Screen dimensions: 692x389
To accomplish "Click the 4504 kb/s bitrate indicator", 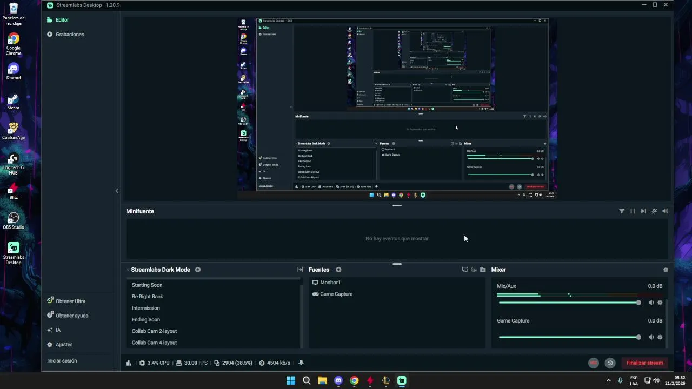I will point(275,363).
